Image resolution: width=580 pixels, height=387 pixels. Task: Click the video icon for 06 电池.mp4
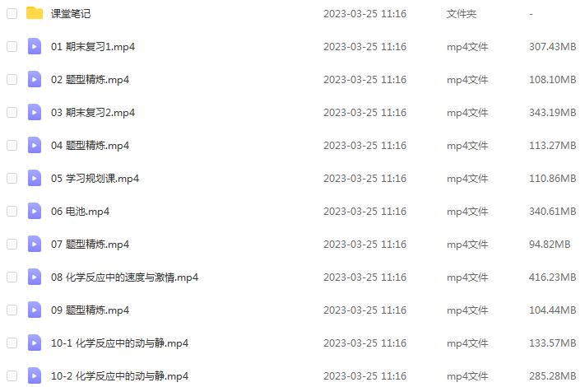(35, 211)
